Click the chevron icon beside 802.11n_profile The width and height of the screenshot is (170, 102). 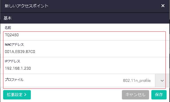point(162,81)
